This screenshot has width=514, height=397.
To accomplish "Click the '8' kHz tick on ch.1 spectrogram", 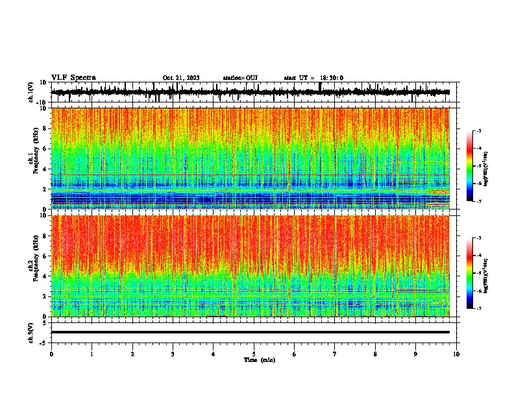I will (x=45, y=128).
